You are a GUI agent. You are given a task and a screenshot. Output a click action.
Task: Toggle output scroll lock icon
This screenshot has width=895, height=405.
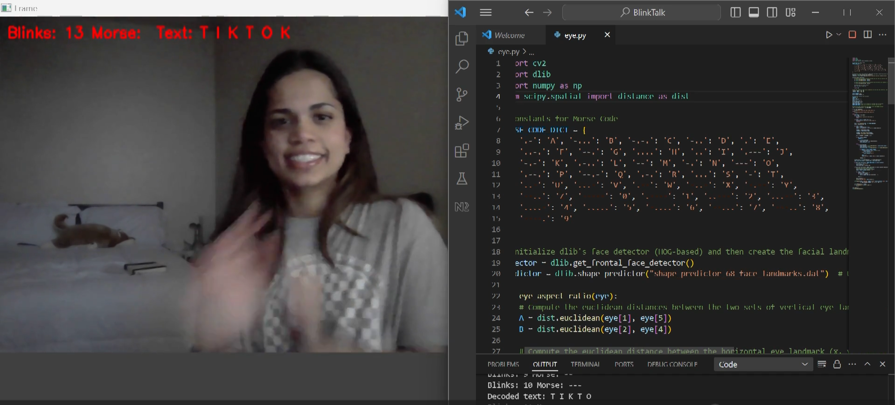(837, 364)
